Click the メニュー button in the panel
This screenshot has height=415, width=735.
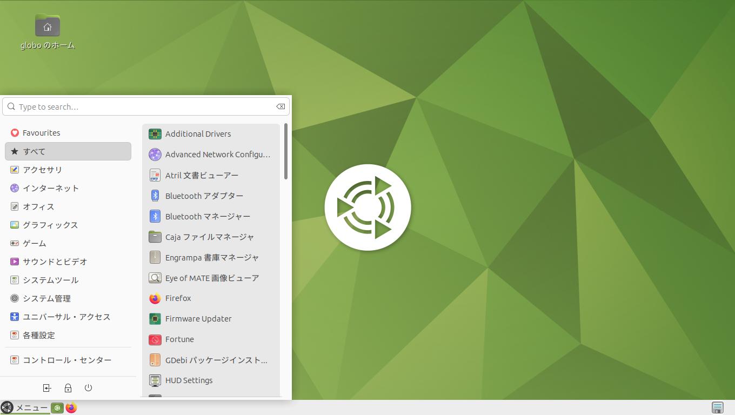25,408
